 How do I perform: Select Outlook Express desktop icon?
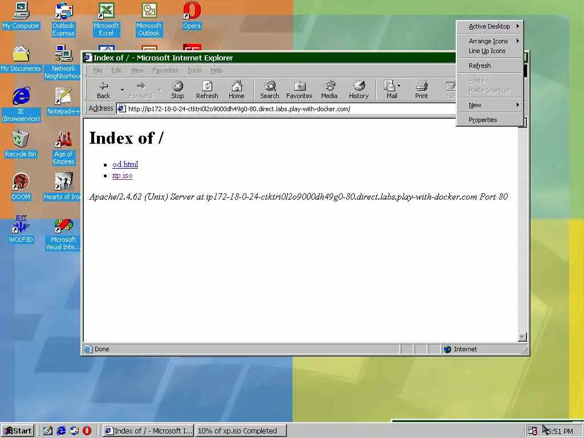click(x=64, y=19)
